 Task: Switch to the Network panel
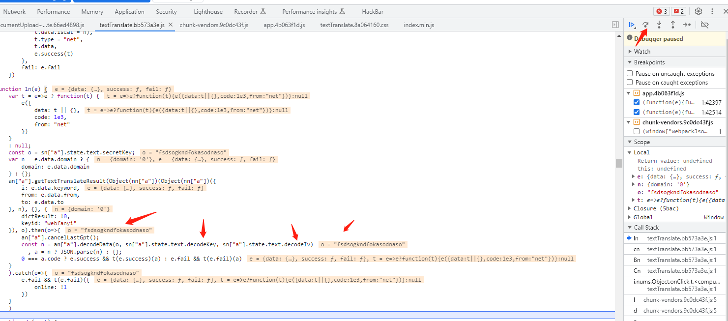click(x=14, y=11)
